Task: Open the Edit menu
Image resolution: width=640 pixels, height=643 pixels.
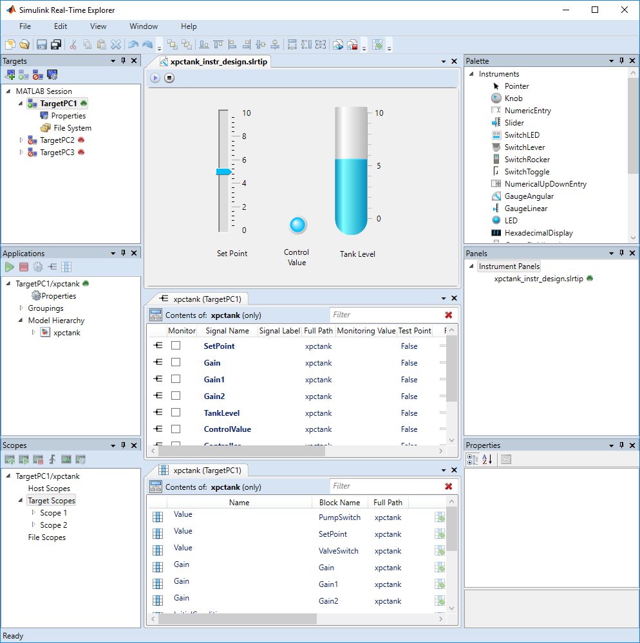Action: tap(61, 26)
